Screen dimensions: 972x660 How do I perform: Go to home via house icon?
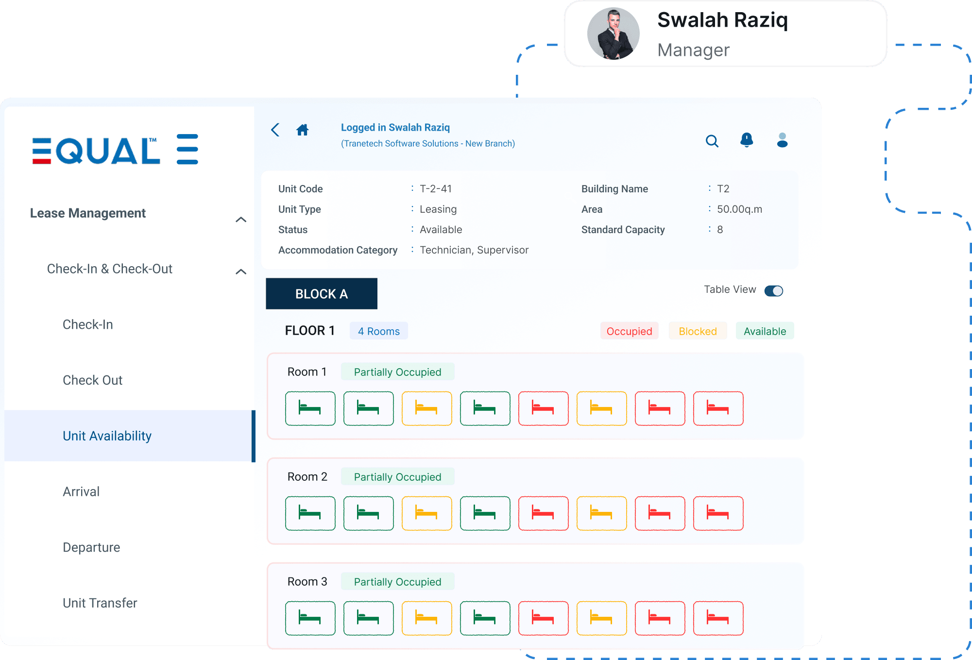pos(302,130)
